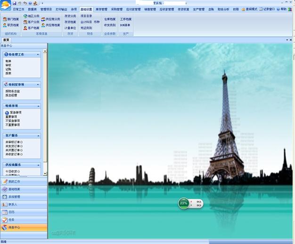Click 审核 under 待处理工作

coord(8,65)
